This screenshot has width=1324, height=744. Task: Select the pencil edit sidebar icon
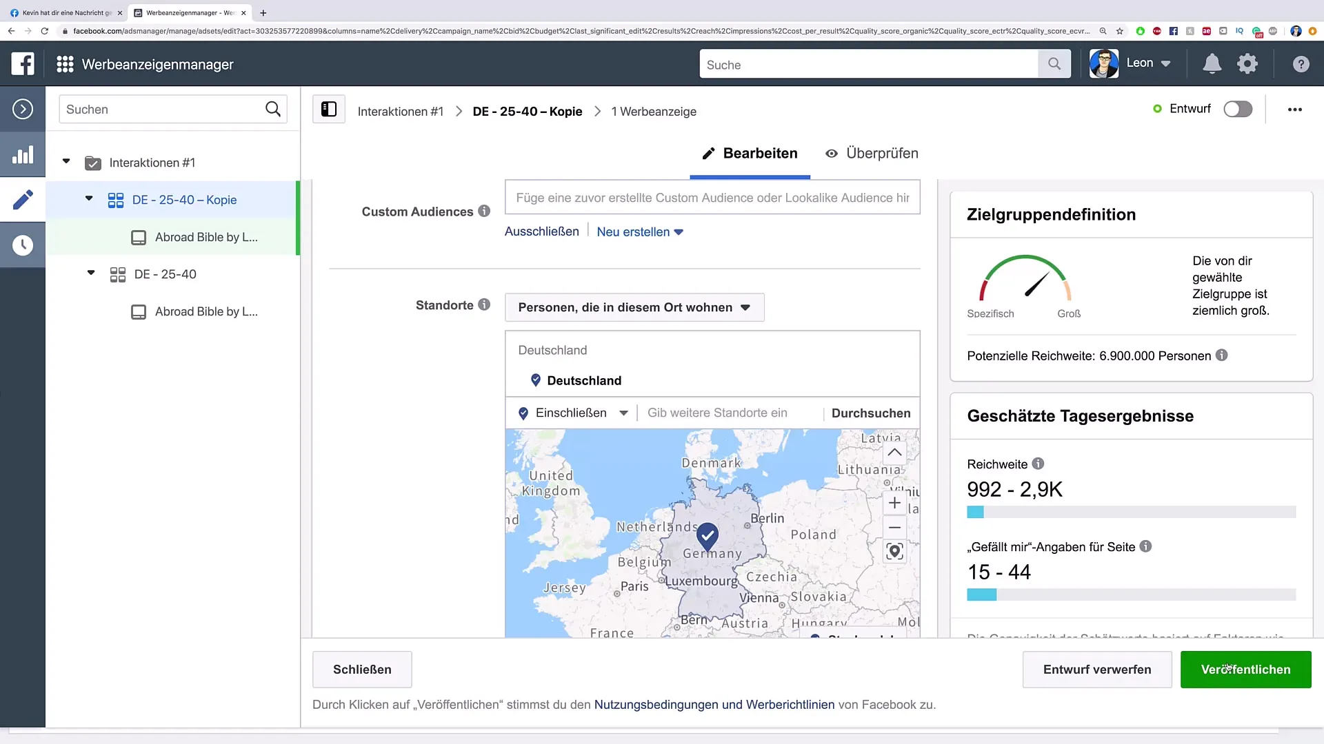pos(23,200)
